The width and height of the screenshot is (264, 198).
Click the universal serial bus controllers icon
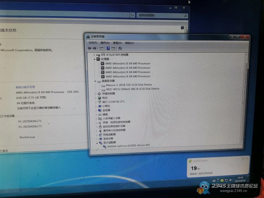click(100, 131)
